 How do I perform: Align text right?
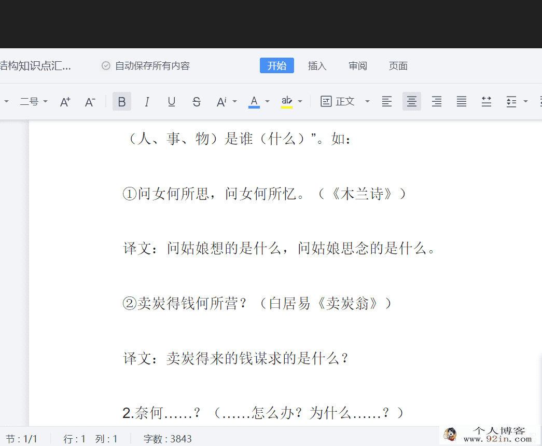pyautogui.click(x=437, y=101)
